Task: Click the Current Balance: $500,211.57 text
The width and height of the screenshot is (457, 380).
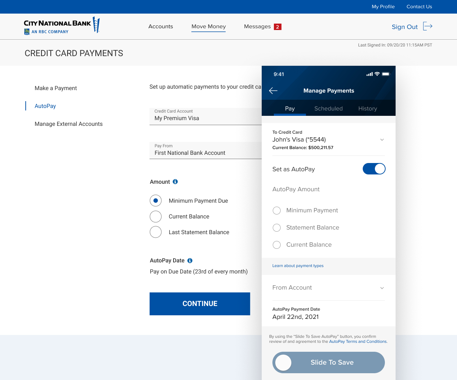Action: tap(303, 148)
